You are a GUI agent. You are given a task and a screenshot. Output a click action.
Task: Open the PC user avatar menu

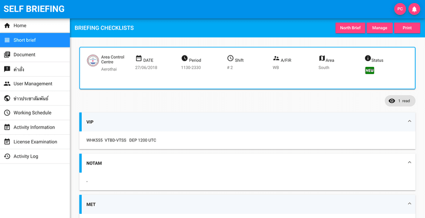point(400,9)
